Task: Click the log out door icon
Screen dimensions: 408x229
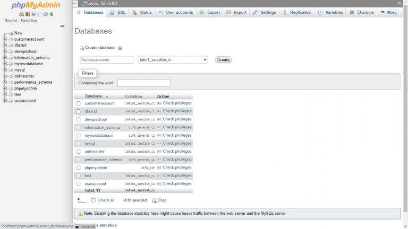Action: 28,14
